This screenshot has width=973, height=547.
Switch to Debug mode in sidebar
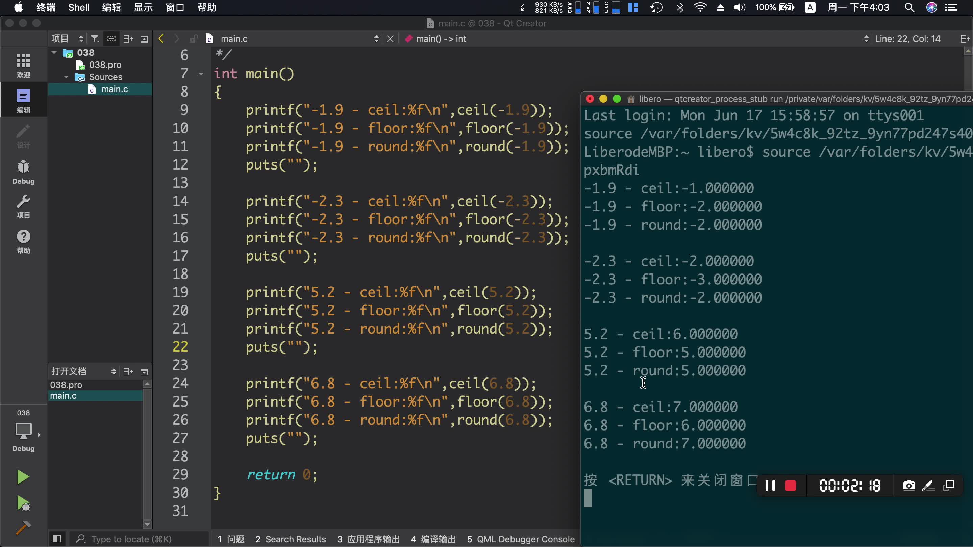tap(23, 172)
